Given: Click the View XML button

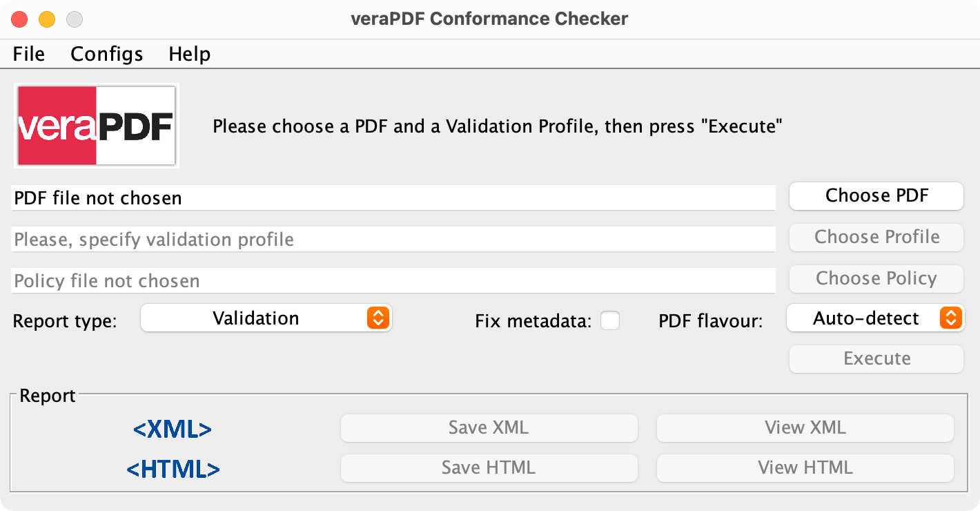Looking at the screenshot, I should (805, 427).
